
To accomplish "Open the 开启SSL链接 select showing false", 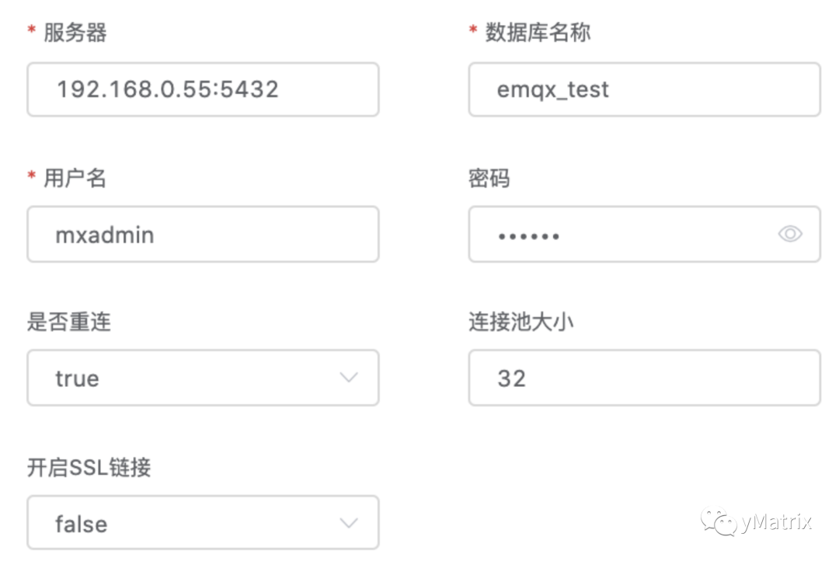I will (x=186, y=523).
